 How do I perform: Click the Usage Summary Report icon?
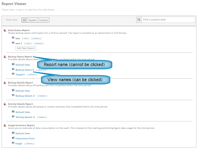point(5,125)
